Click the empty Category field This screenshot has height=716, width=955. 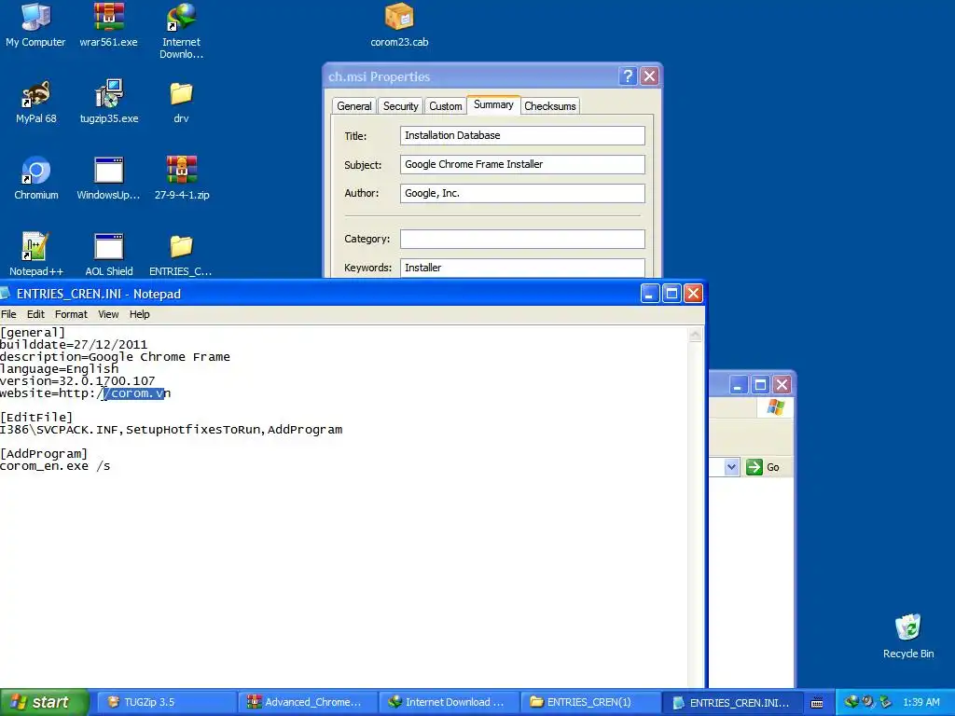[x=522, y=239]
